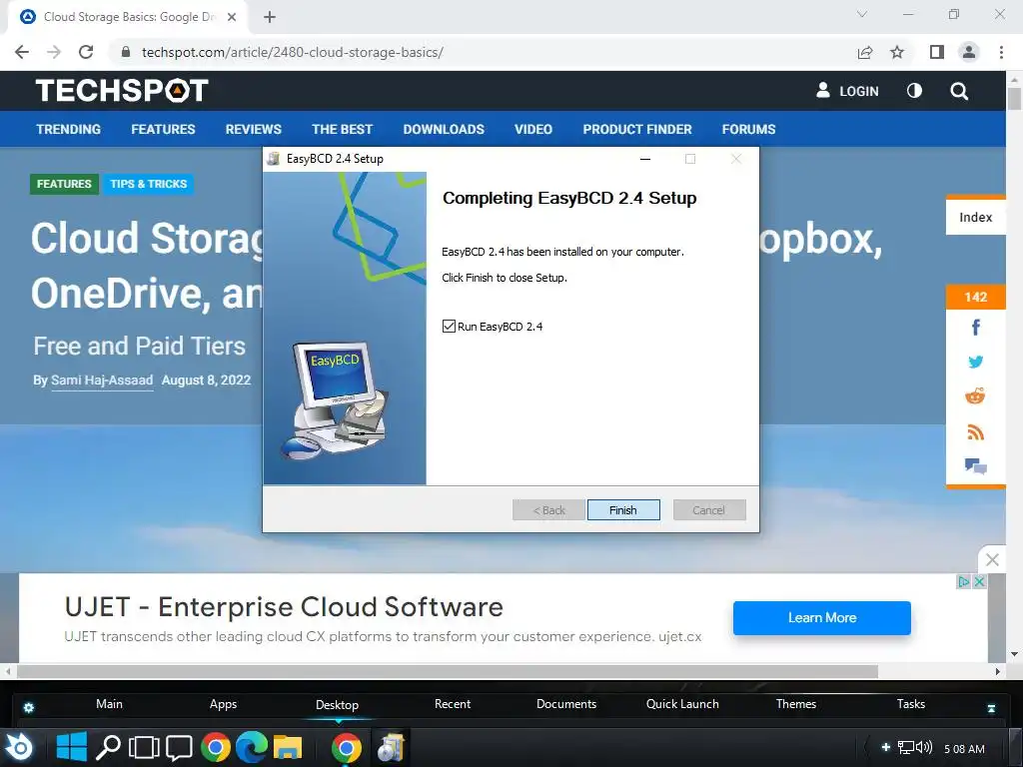Close the Cloud Storage Basics tab

(232, 17)
